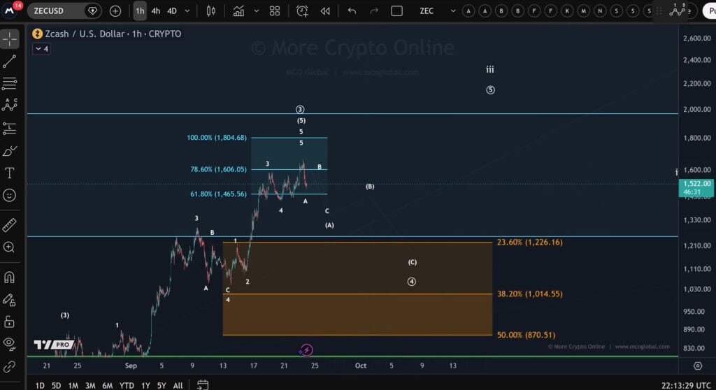
Task: Open the N saved layout circle
Action: coord(600,11)
